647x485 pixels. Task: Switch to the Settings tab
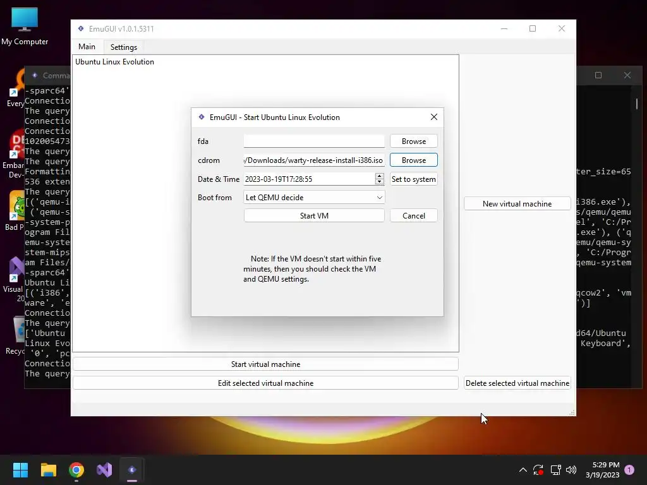click(x=124, y=47)
